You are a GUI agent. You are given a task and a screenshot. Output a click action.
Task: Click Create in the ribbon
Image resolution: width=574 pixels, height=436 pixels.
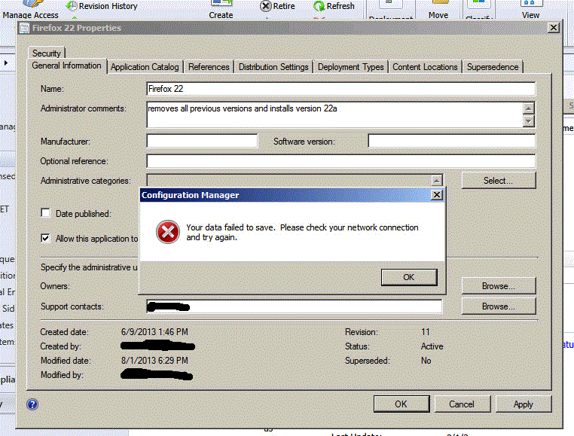(x=221, y=15)
